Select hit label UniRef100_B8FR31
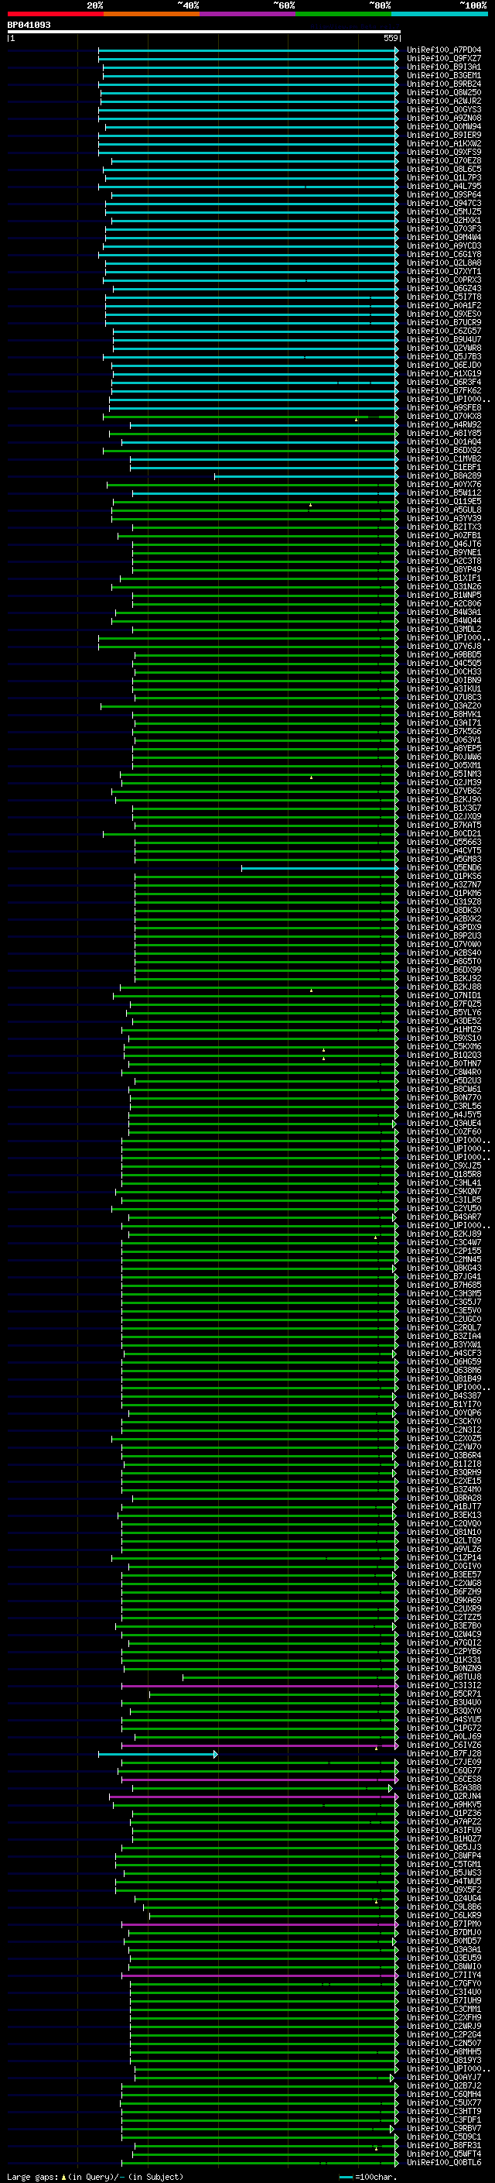 coord(443,2145)
